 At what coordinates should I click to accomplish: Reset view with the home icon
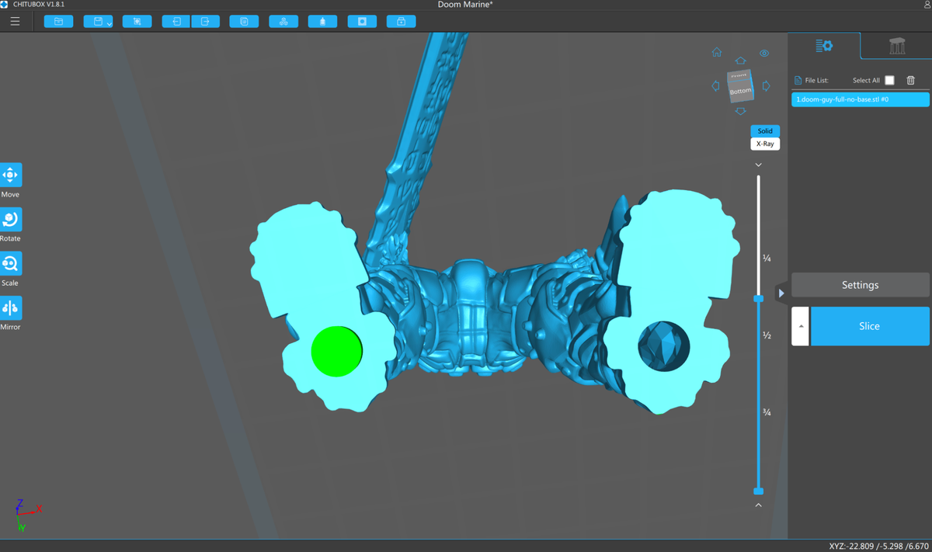(717, 53)
